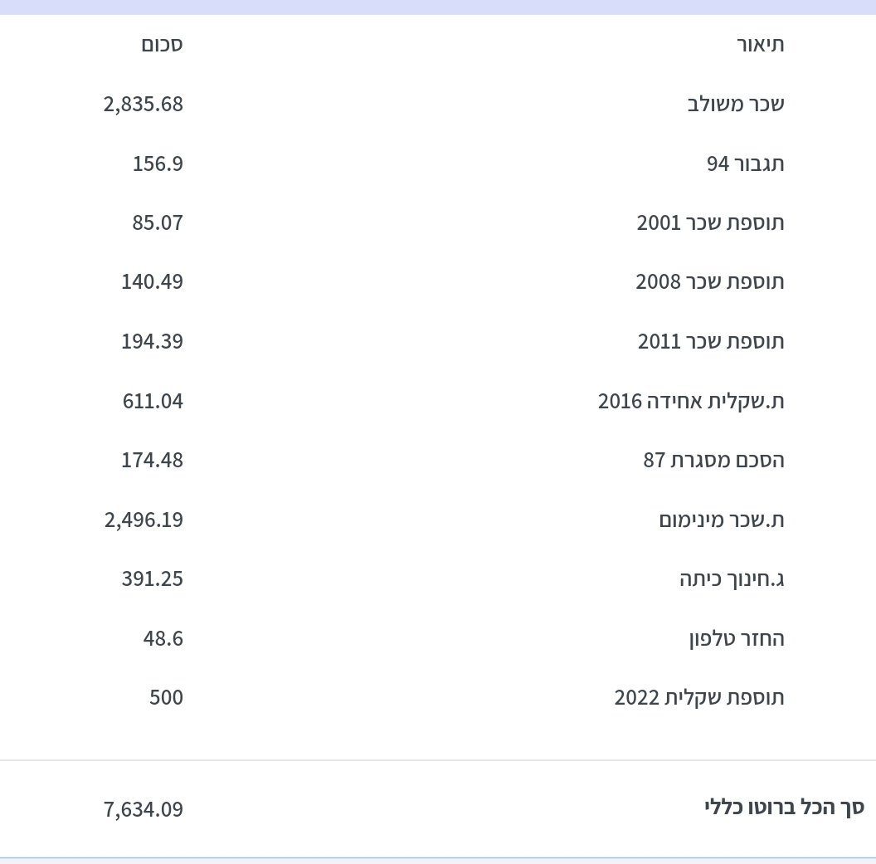Click the סכום column header
The width and height of the screenshot is (876, 864).
tap(162, 44)
